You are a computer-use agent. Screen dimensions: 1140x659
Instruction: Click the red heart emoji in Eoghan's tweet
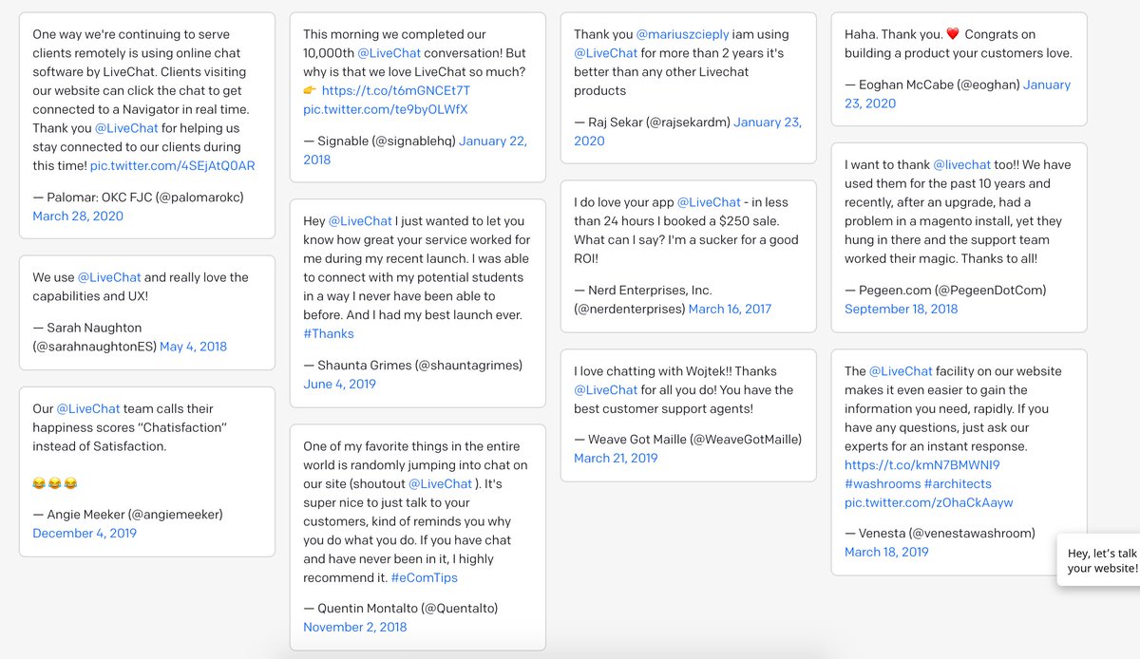click(951, 34)
